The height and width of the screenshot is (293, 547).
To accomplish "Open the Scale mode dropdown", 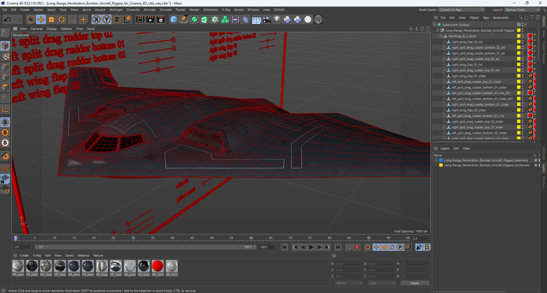I will [x=382, y=283].
